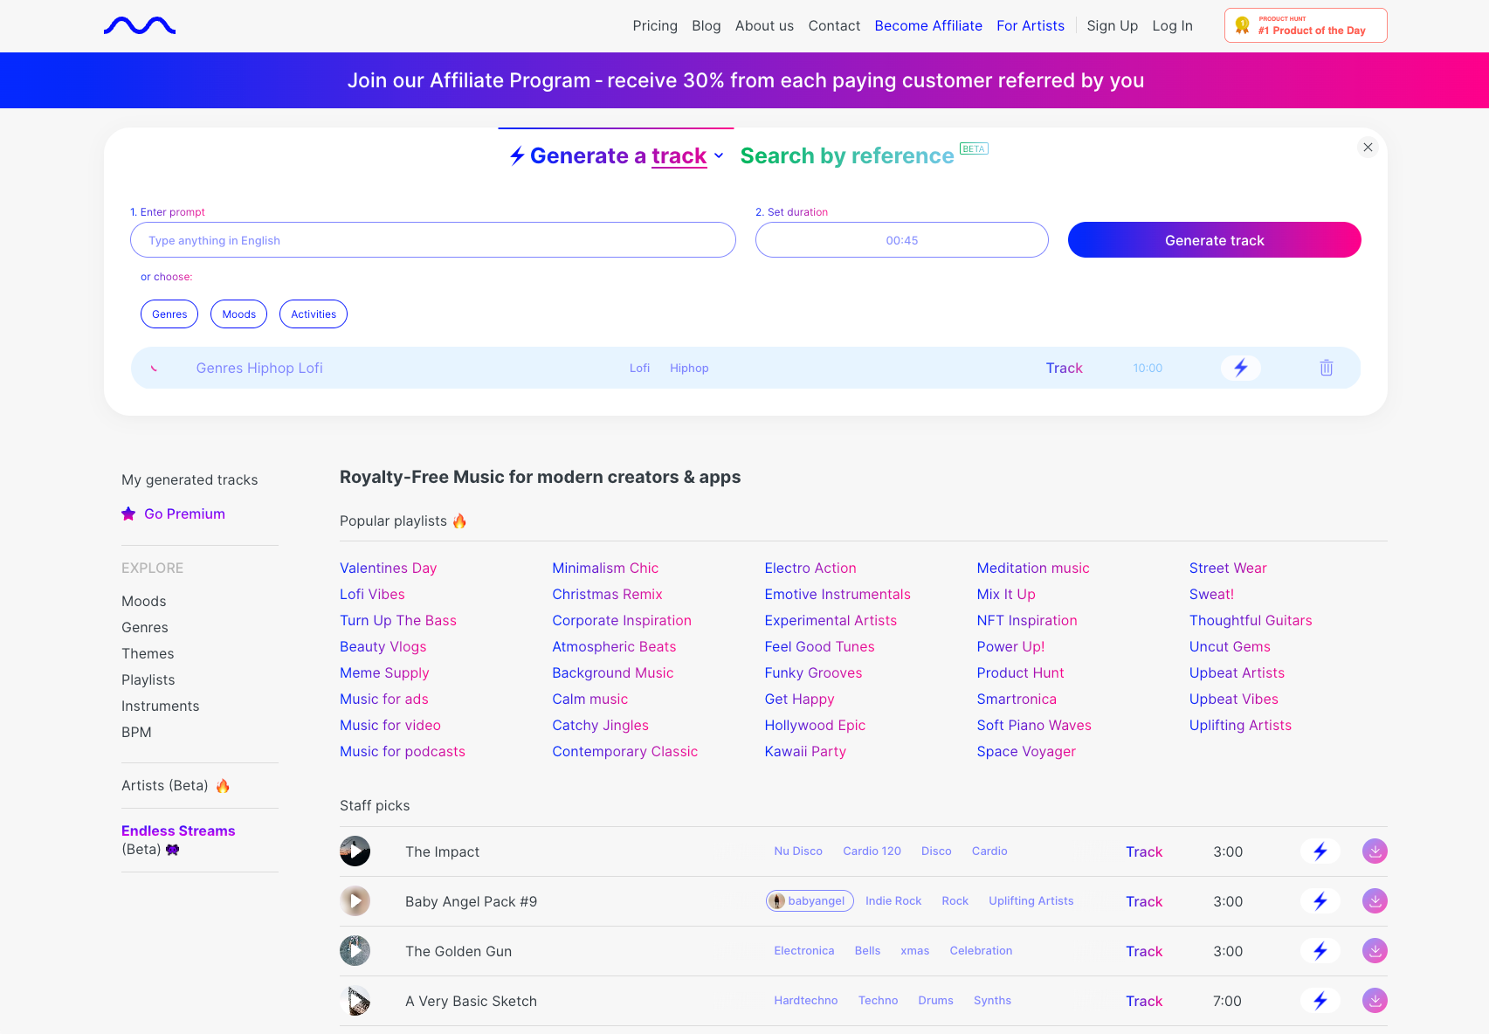Click the Hardtechno tag
The image size is (1489, 1034).
point(805,1000)
